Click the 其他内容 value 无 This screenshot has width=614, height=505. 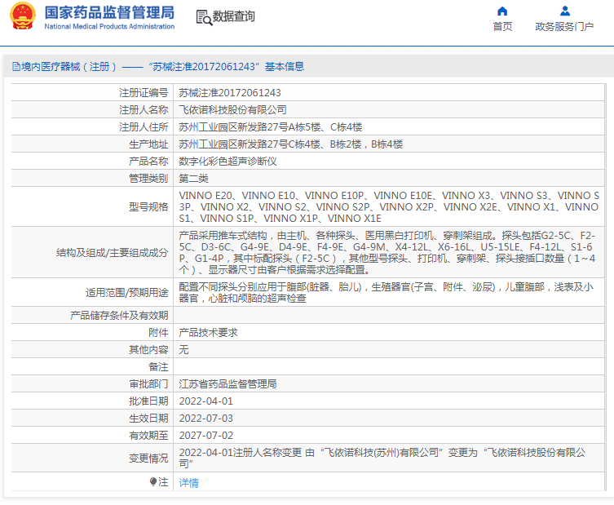click(184, 349)
